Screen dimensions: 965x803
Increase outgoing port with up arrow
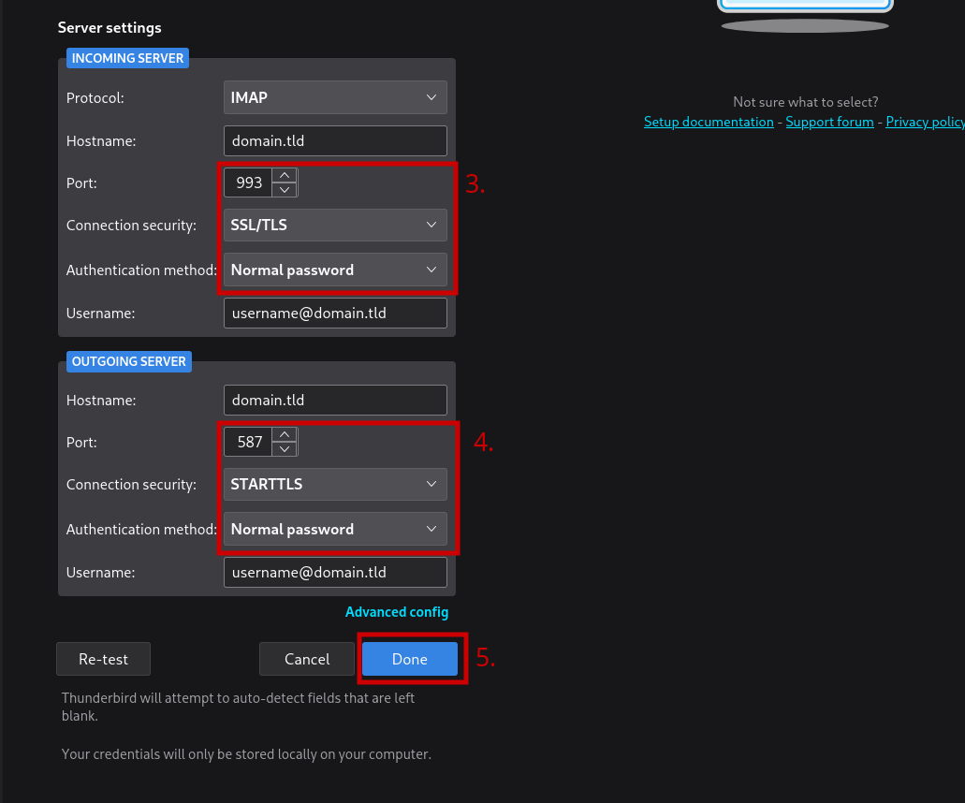[285, 434]
